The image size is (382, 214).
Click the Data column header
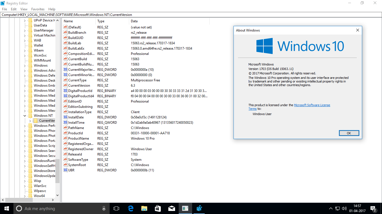(169, 21)
